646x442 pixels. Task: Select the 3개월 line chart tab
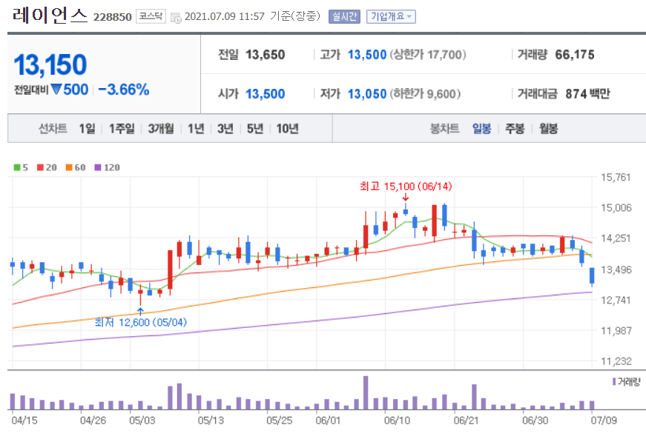tap(161, 129)
